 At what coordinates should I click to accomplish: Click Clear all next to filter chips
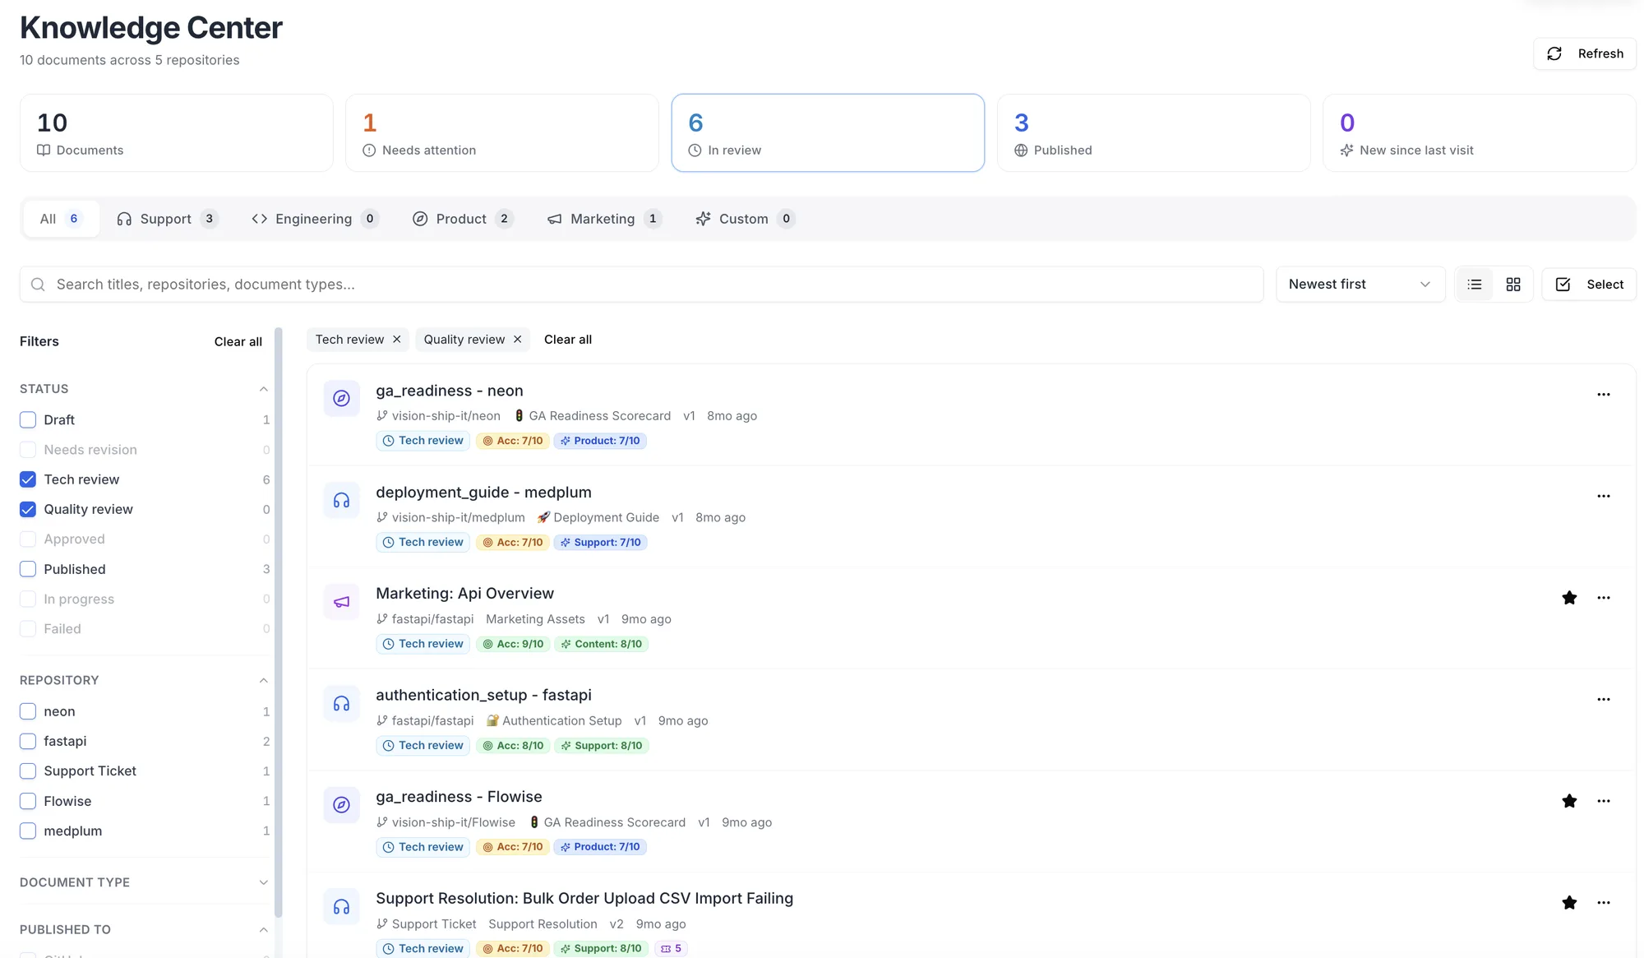click(568, 340)
